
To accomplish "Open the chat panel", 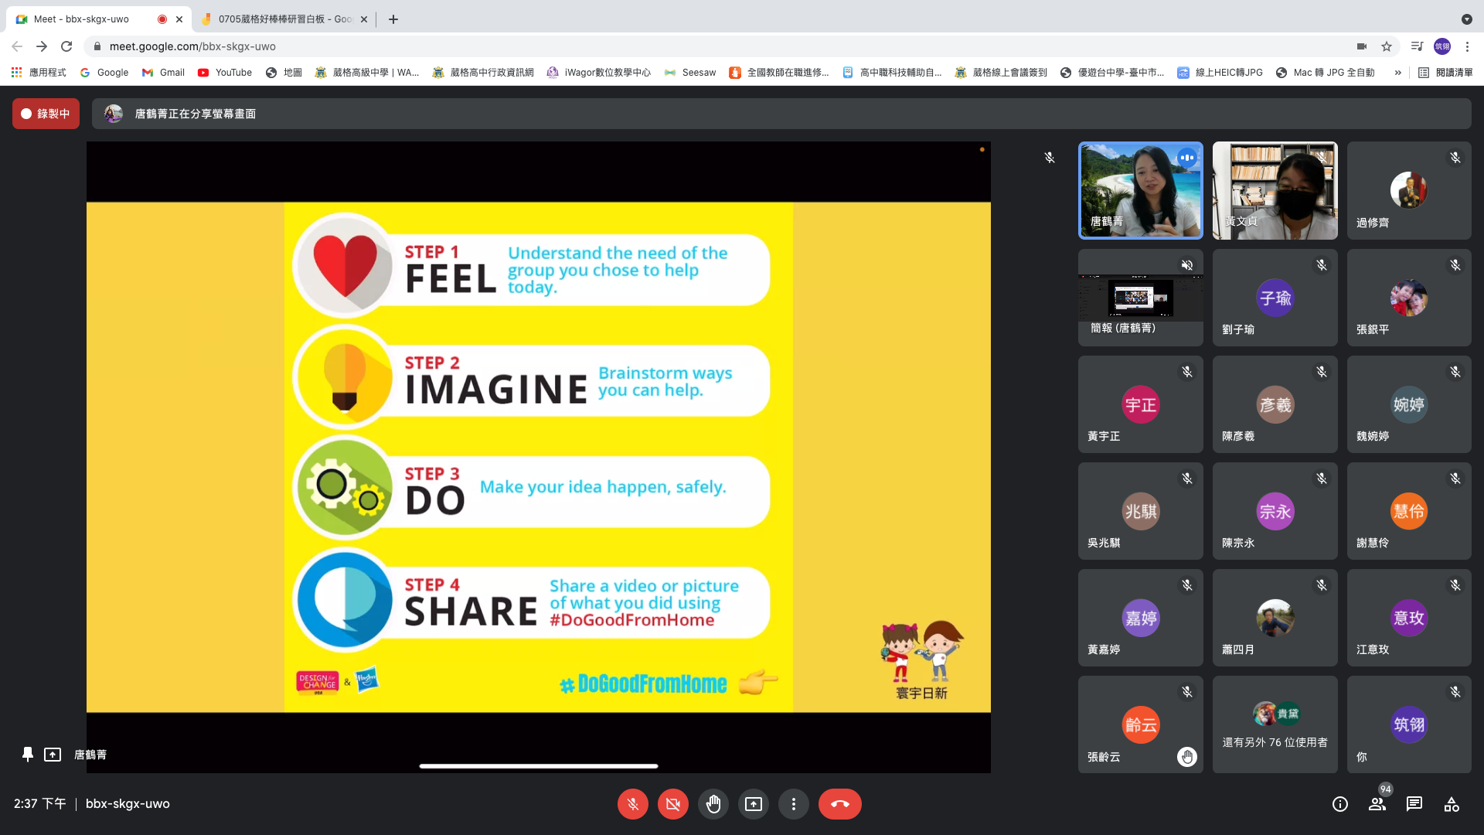I will click(1414, 804).
